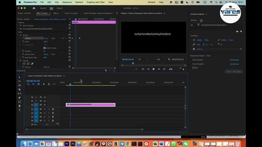Hide the Text layer in Effect Controls
This screenshot has height=147, width=262.
coord(21,29)
